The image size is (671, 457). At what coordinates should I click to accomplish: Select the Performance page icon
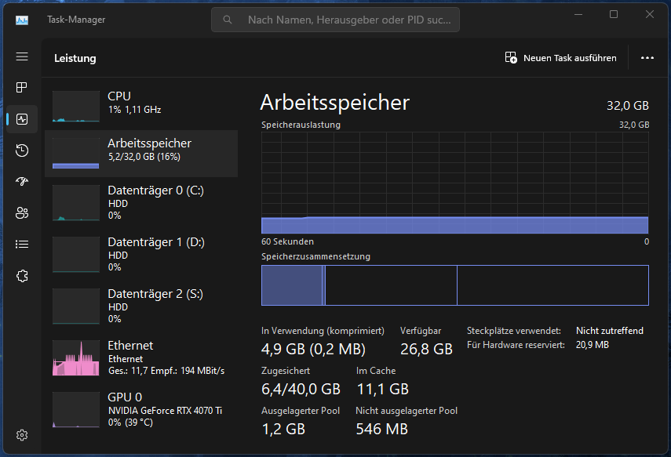[x=22, y=119]
